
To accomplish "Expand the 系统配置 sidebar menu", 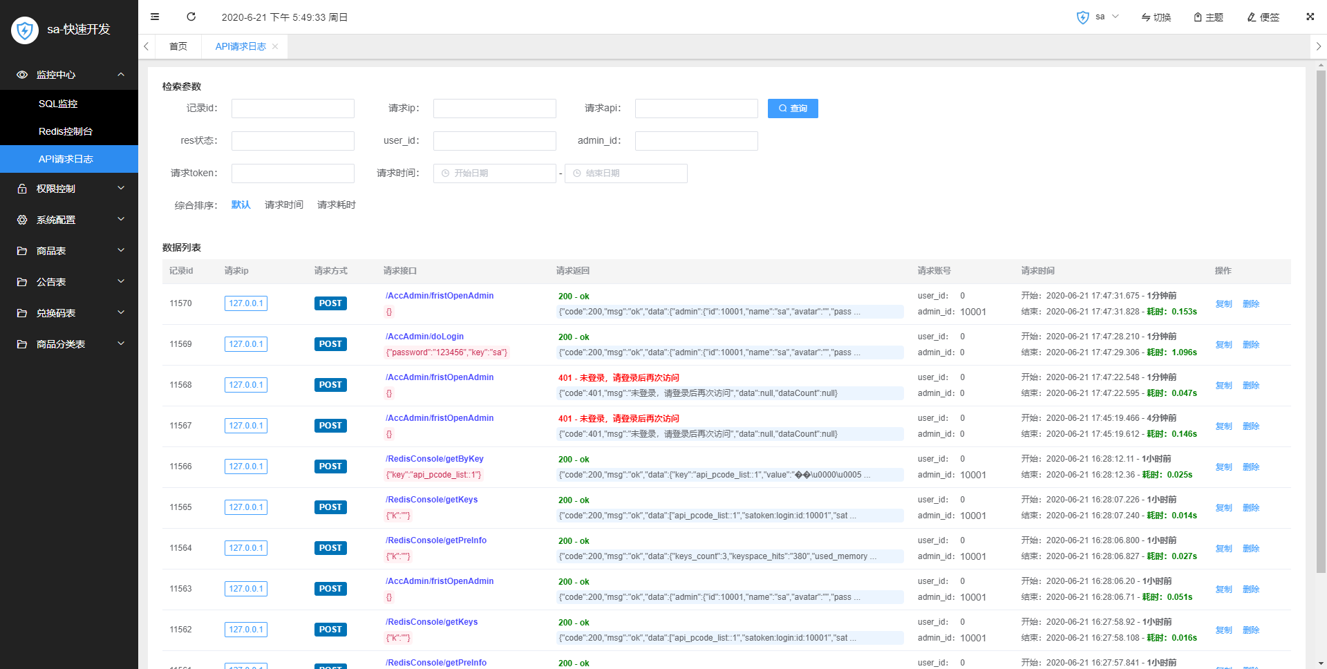I will (69, 220).
